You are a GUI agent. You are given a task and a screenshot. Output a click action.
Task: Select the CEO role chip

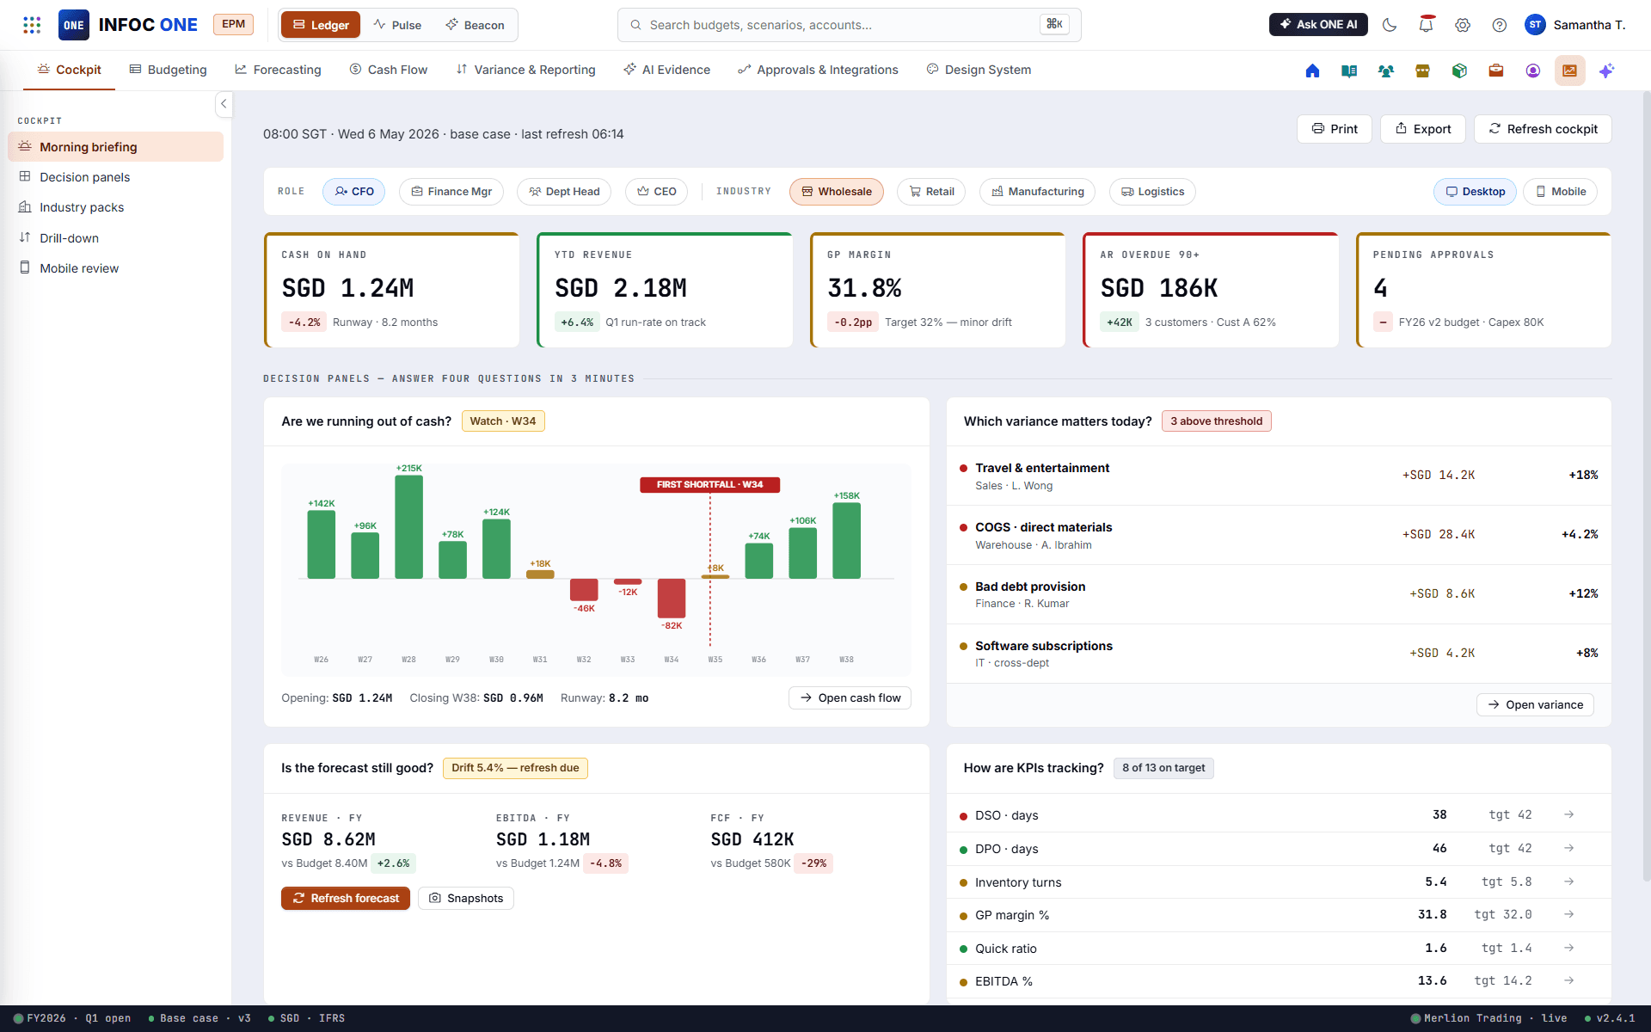[656, 192]
